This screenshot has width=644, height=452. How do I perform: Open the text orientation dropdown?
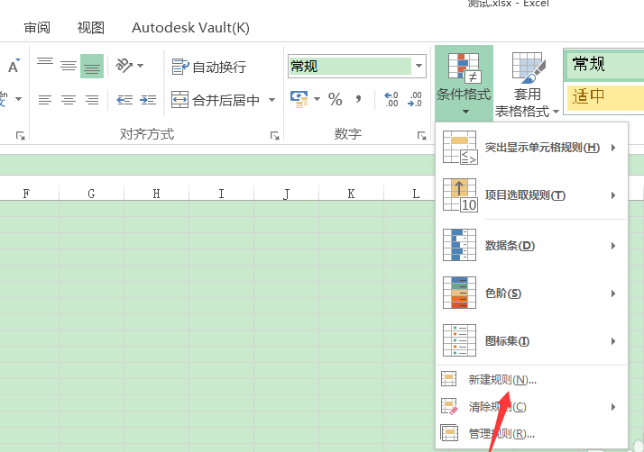[130, 66]
